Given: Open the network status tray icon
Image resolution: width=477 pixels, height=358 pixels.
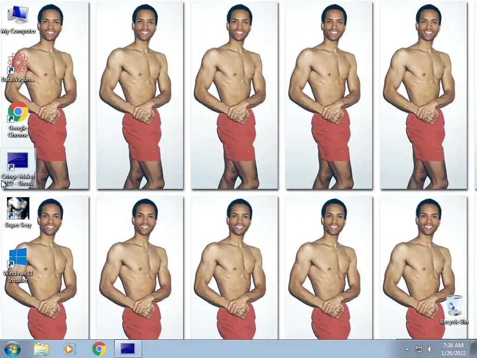Looking at the screenshot, I should click(x=419, y=349).
